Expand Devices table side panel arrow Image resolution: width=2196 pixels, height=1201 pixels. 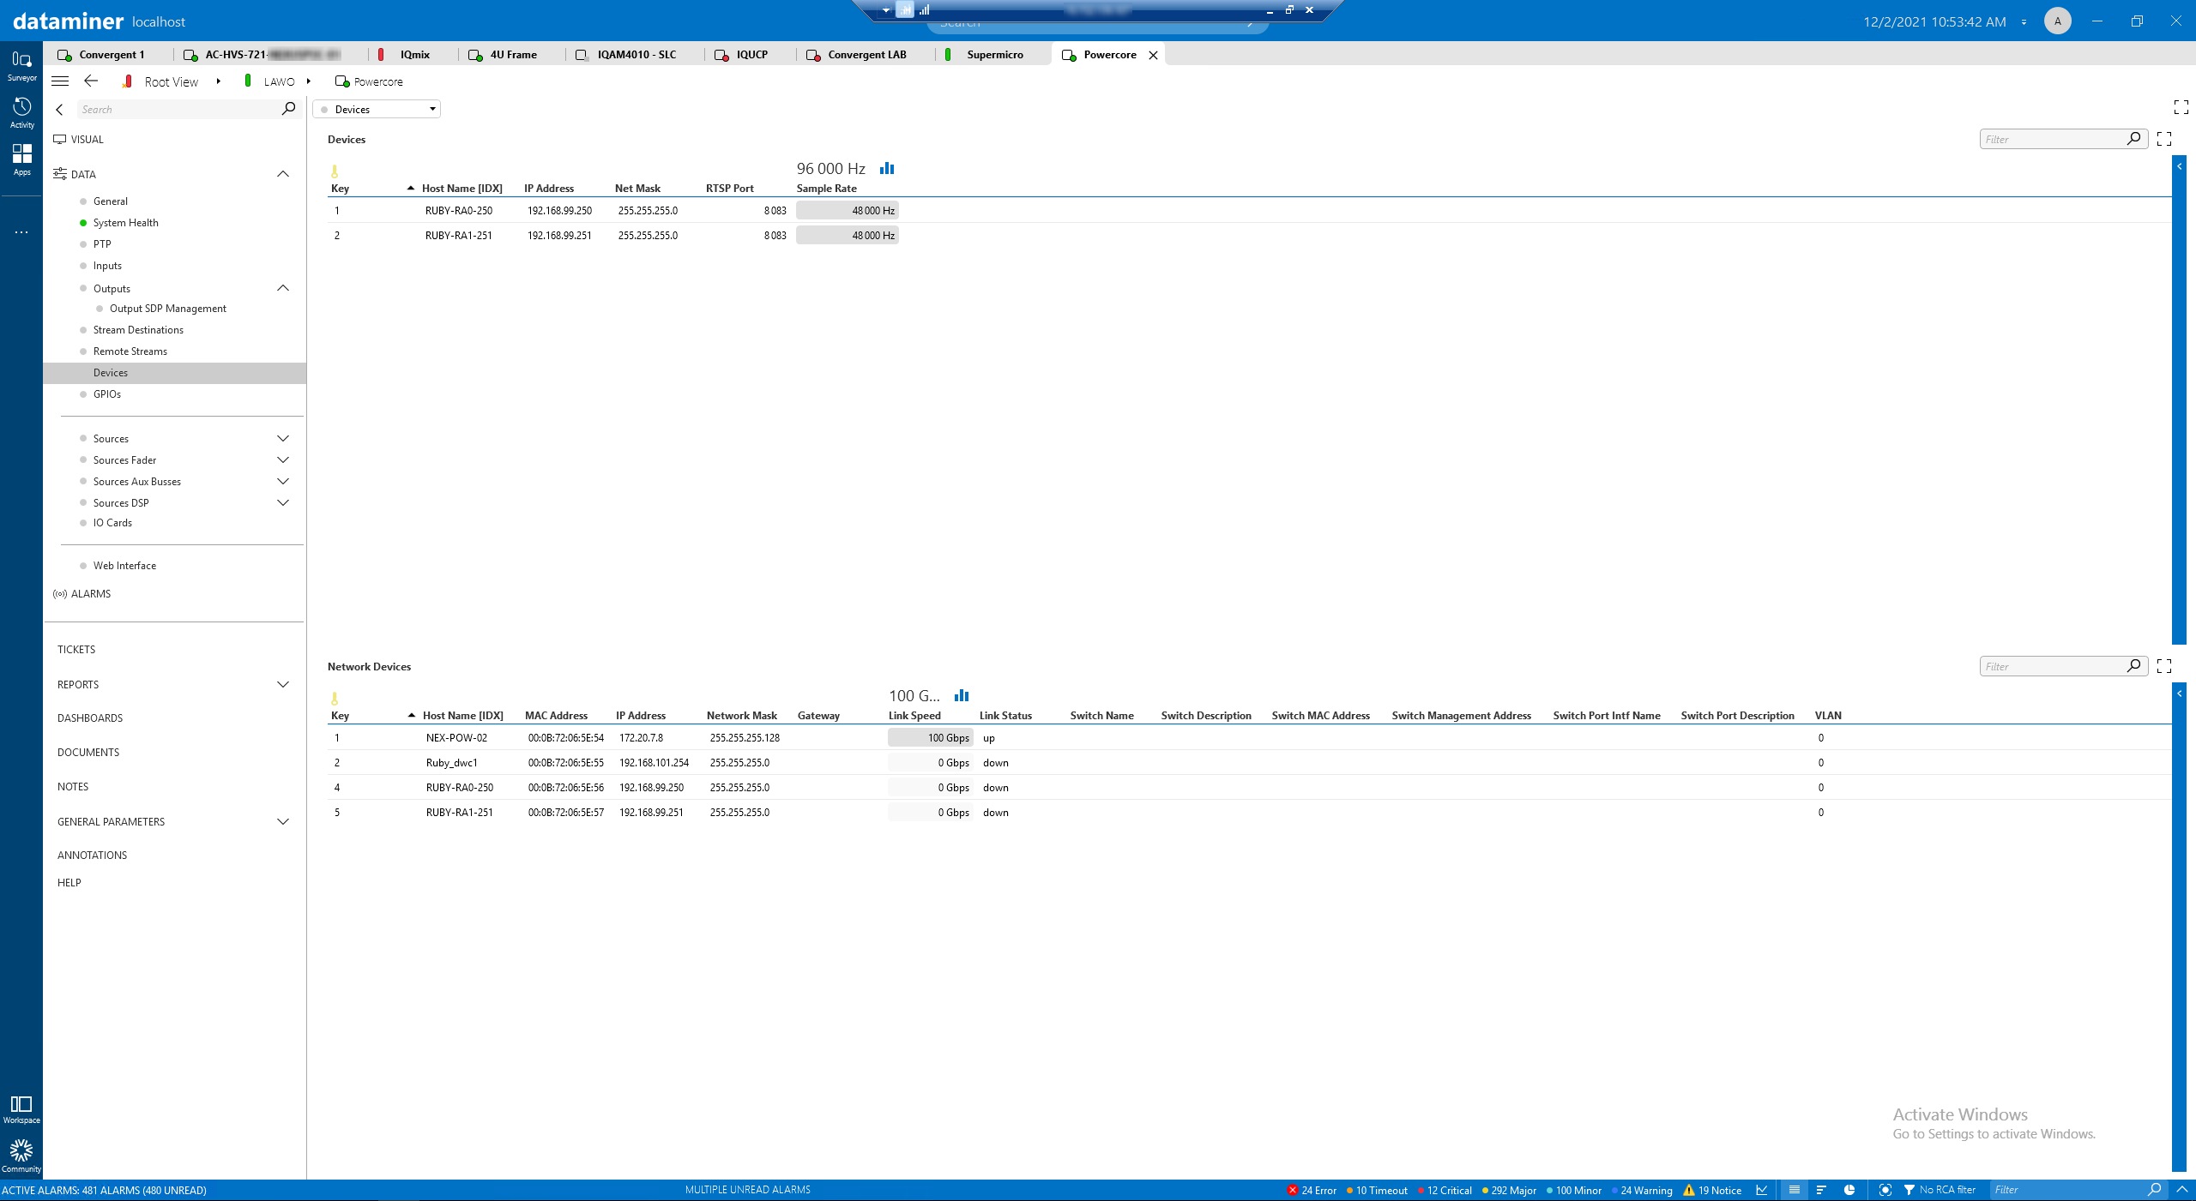2179,166
